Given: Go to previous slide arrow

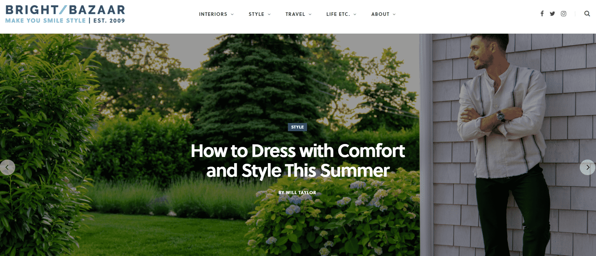Looking at the screenshot, I should [x=7, y=167].
